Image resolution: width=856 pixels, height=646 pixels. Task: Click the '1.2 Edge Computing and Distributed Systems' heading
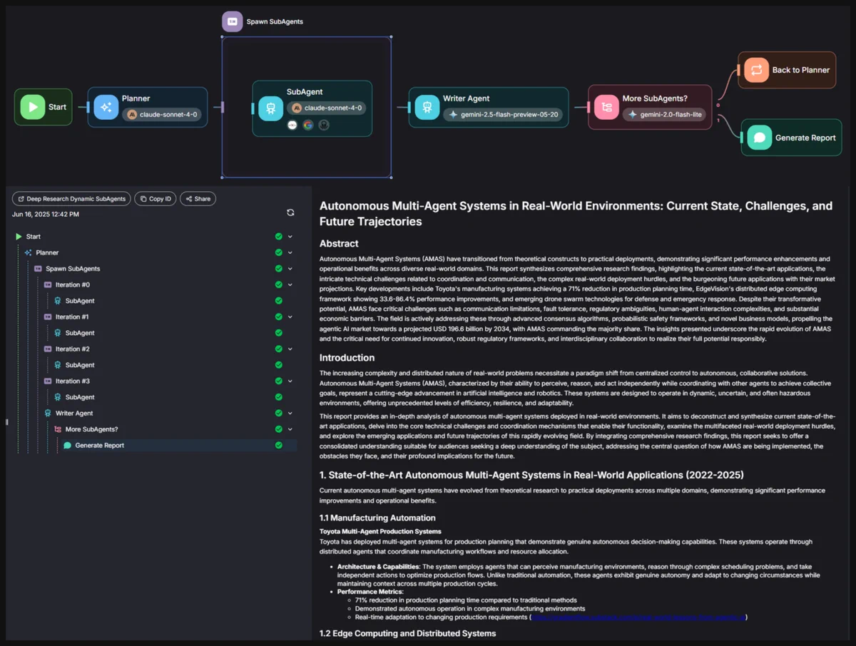407,633
